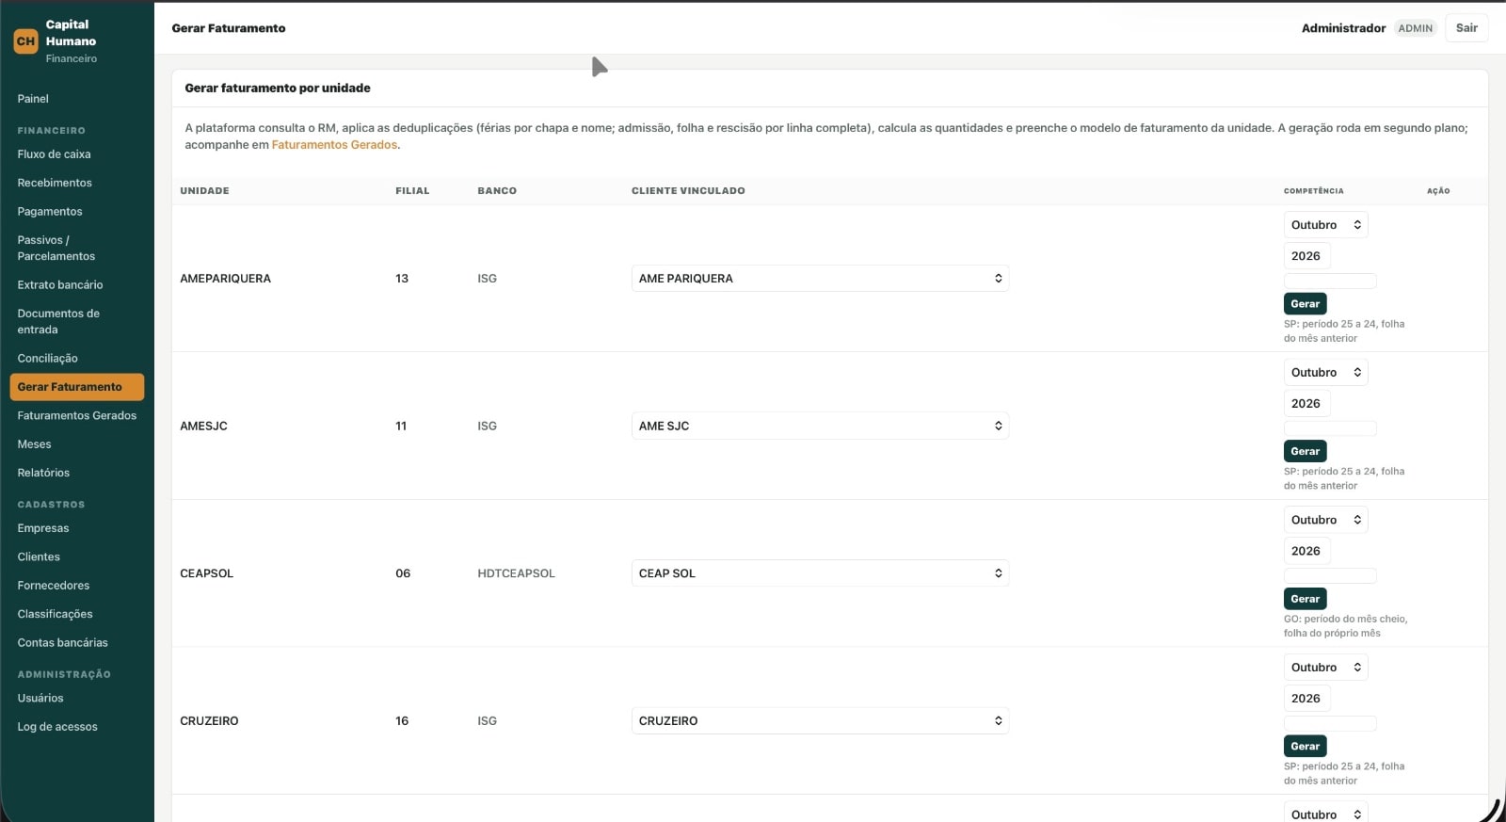Open Contas bancárias
The image size is (1506, 822).
[x=63, y=643]
